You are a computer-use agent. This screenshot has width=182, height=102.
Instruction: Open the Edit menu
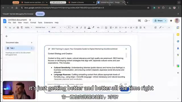15,23
